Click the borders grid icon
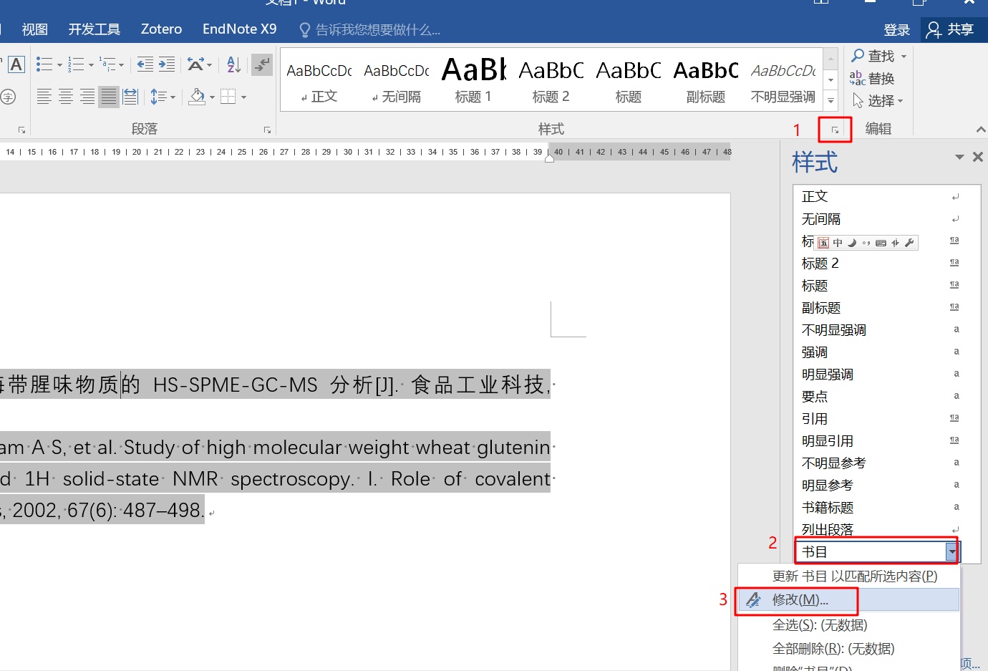The image size is (988, 671). [228, 97]
